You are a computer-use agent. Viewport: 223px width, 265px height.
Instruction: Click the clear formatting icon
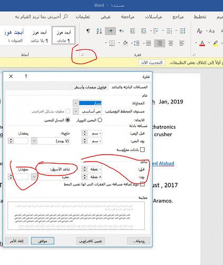[x=199, y=31]
